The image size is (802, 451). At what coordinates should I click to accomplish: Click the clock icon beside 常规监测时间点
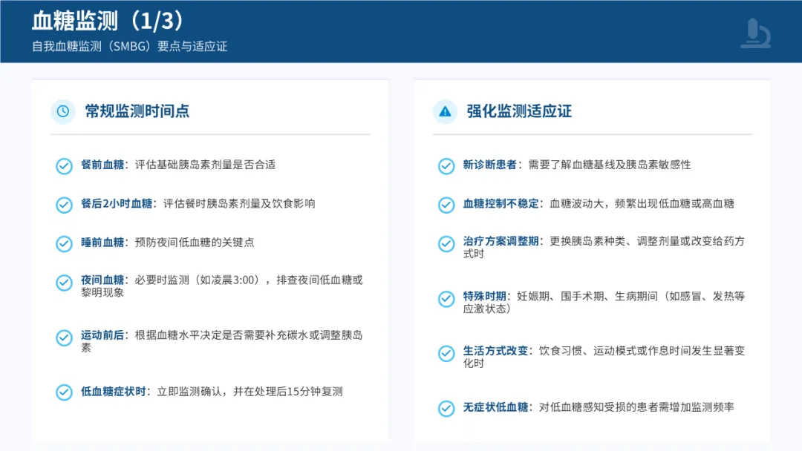[x=63, y=111]
